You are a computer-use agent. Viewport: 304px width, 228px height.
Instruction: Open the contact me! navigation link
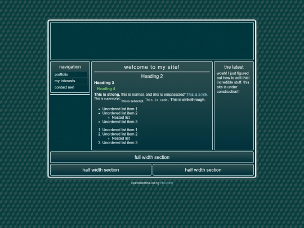[70, 87]
